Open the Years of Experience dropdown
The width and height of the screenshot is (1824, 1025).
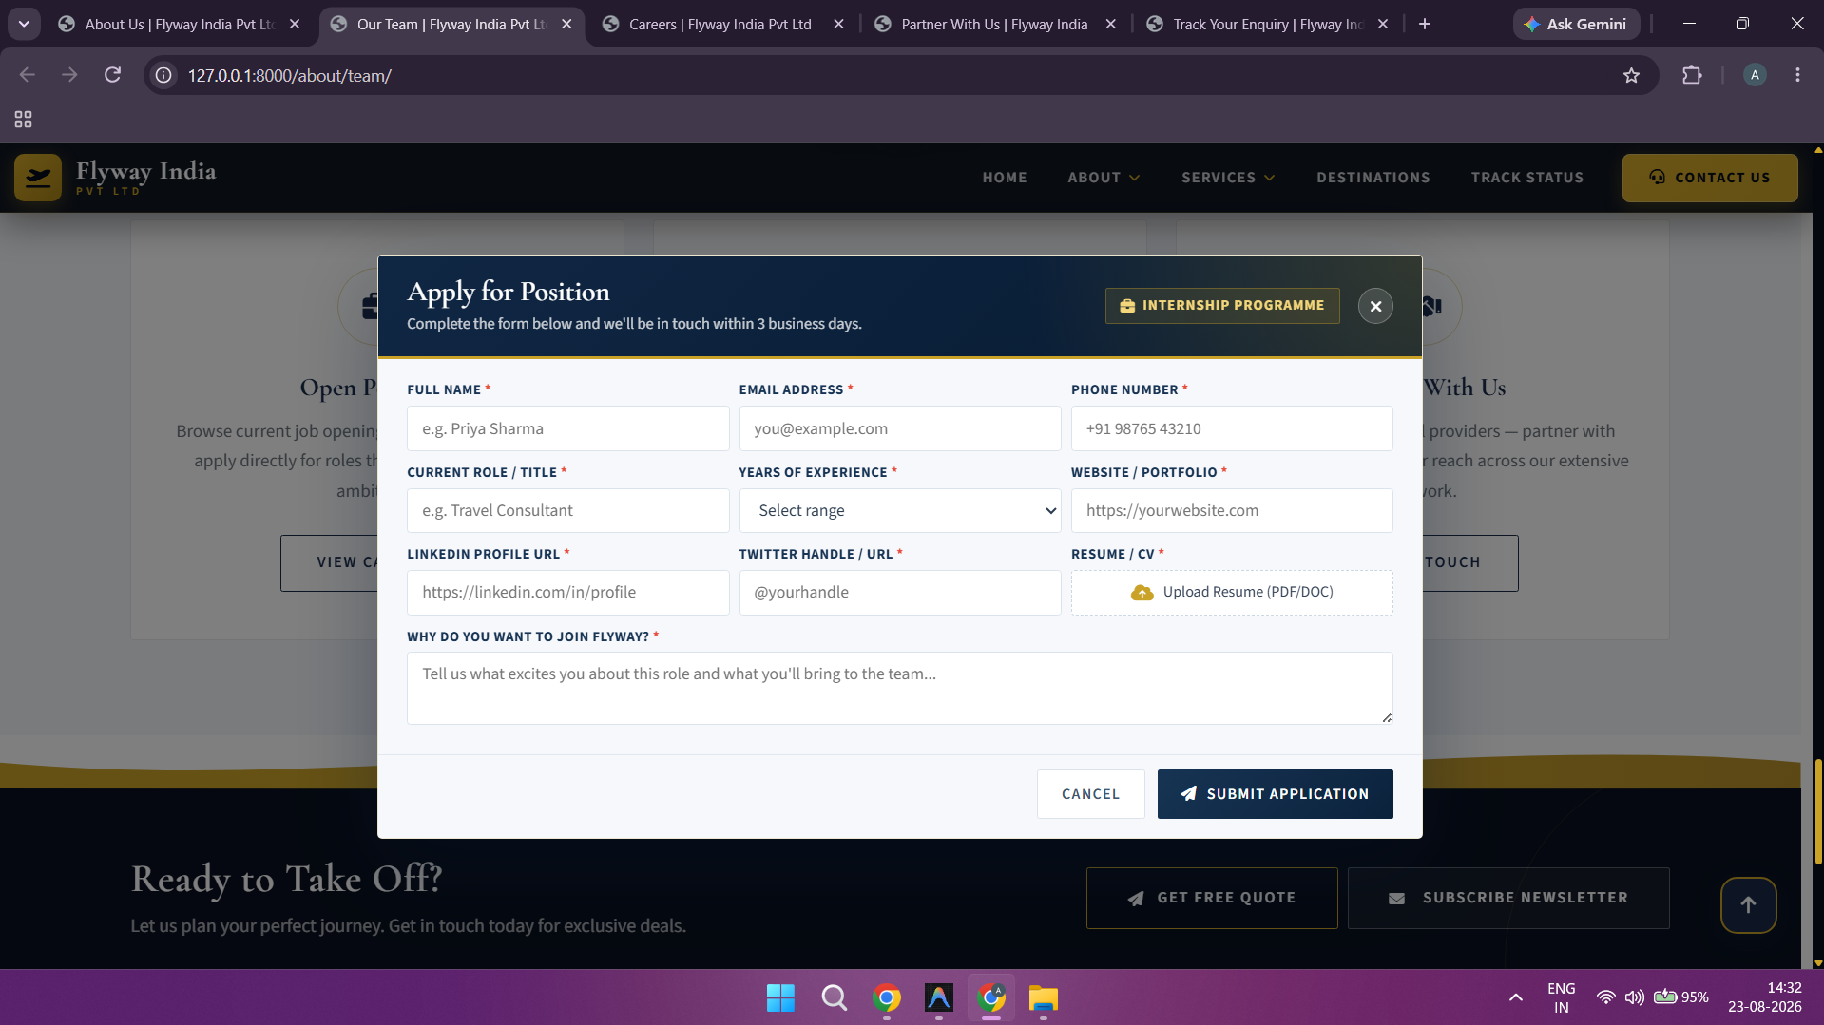pyautogui.click(x=899, y=510)
